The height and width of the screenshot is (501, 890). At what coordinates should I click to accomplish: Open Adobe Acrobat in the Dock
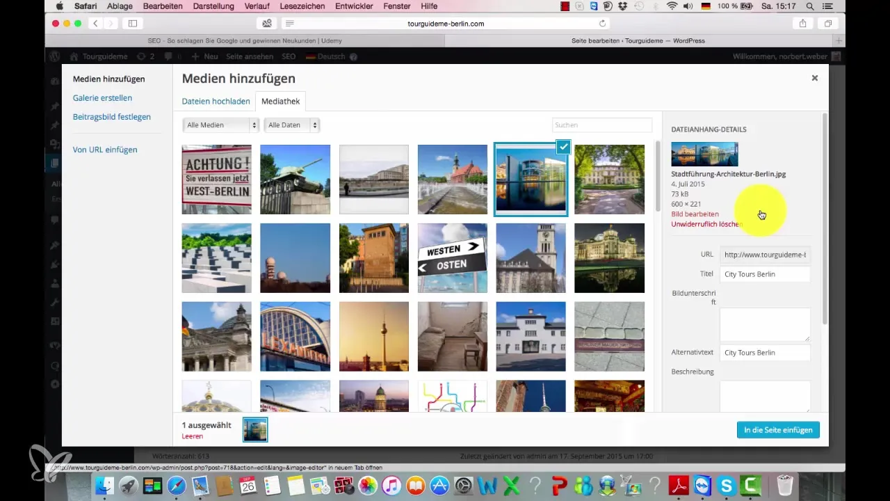pos(678,486)
